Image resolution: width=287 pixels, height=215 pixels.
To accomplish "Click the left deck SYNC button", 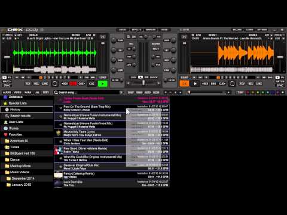I will [x=7, y=85].
